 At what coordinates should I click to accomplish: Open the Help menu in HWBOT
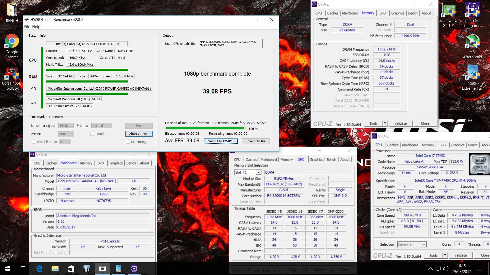36,26
